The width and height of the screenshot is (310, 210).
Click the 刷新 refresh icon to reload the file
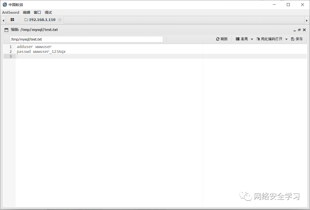click(x=218, y=39)
